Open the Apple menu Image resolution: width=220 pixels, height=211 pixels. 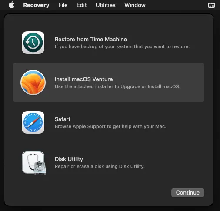tap(11, 5)
